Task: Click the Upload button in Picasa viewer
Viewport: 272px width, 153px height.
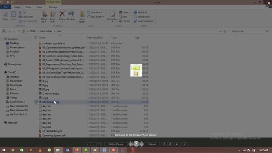Action: [x=152, y=144]
